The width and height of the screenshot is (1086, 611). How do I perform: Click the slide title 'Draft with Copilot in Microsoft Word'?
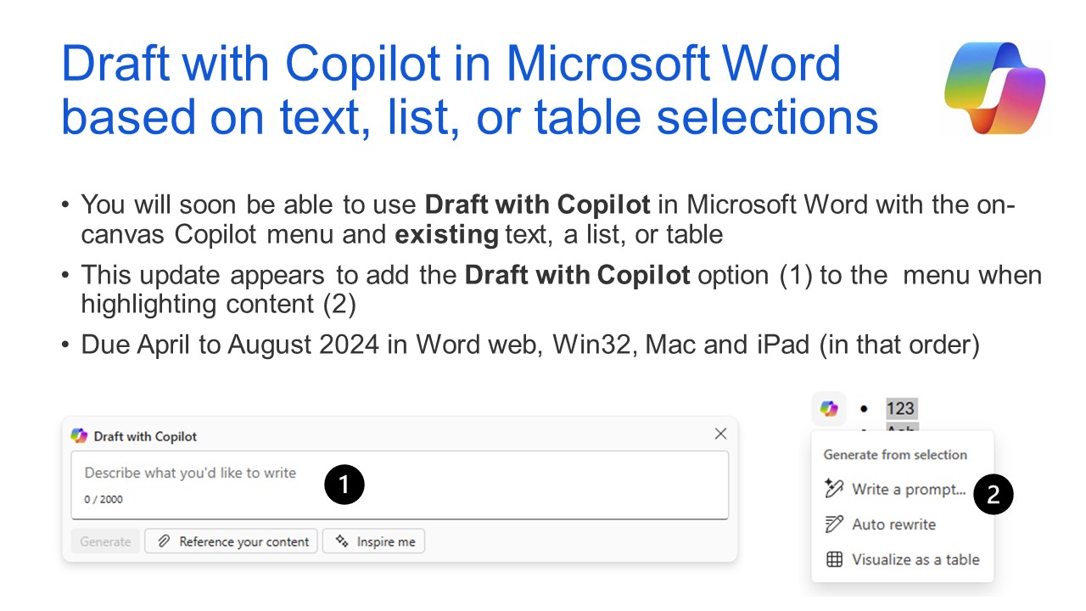(x=451, y=64)
